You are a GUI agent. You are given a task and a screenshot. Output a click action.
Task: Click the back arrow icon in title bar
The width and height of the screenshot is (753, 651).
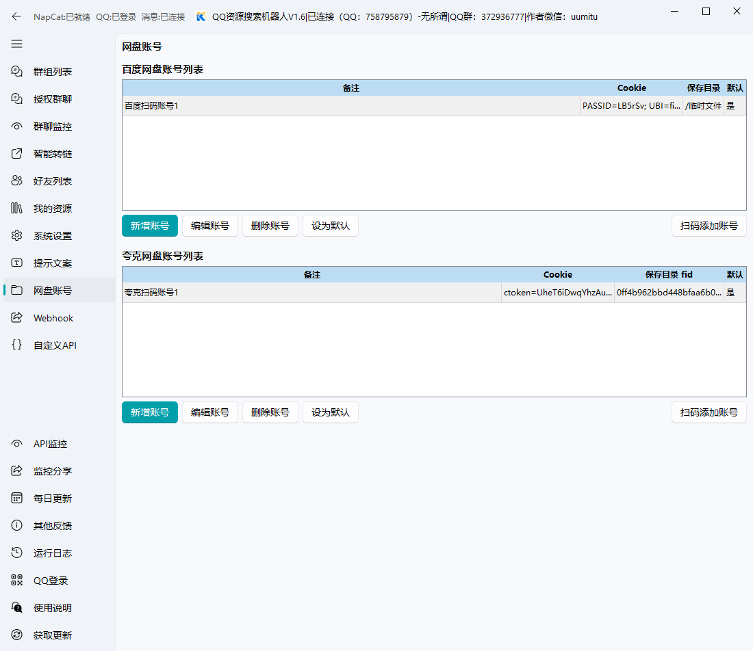tap(16, 17)
